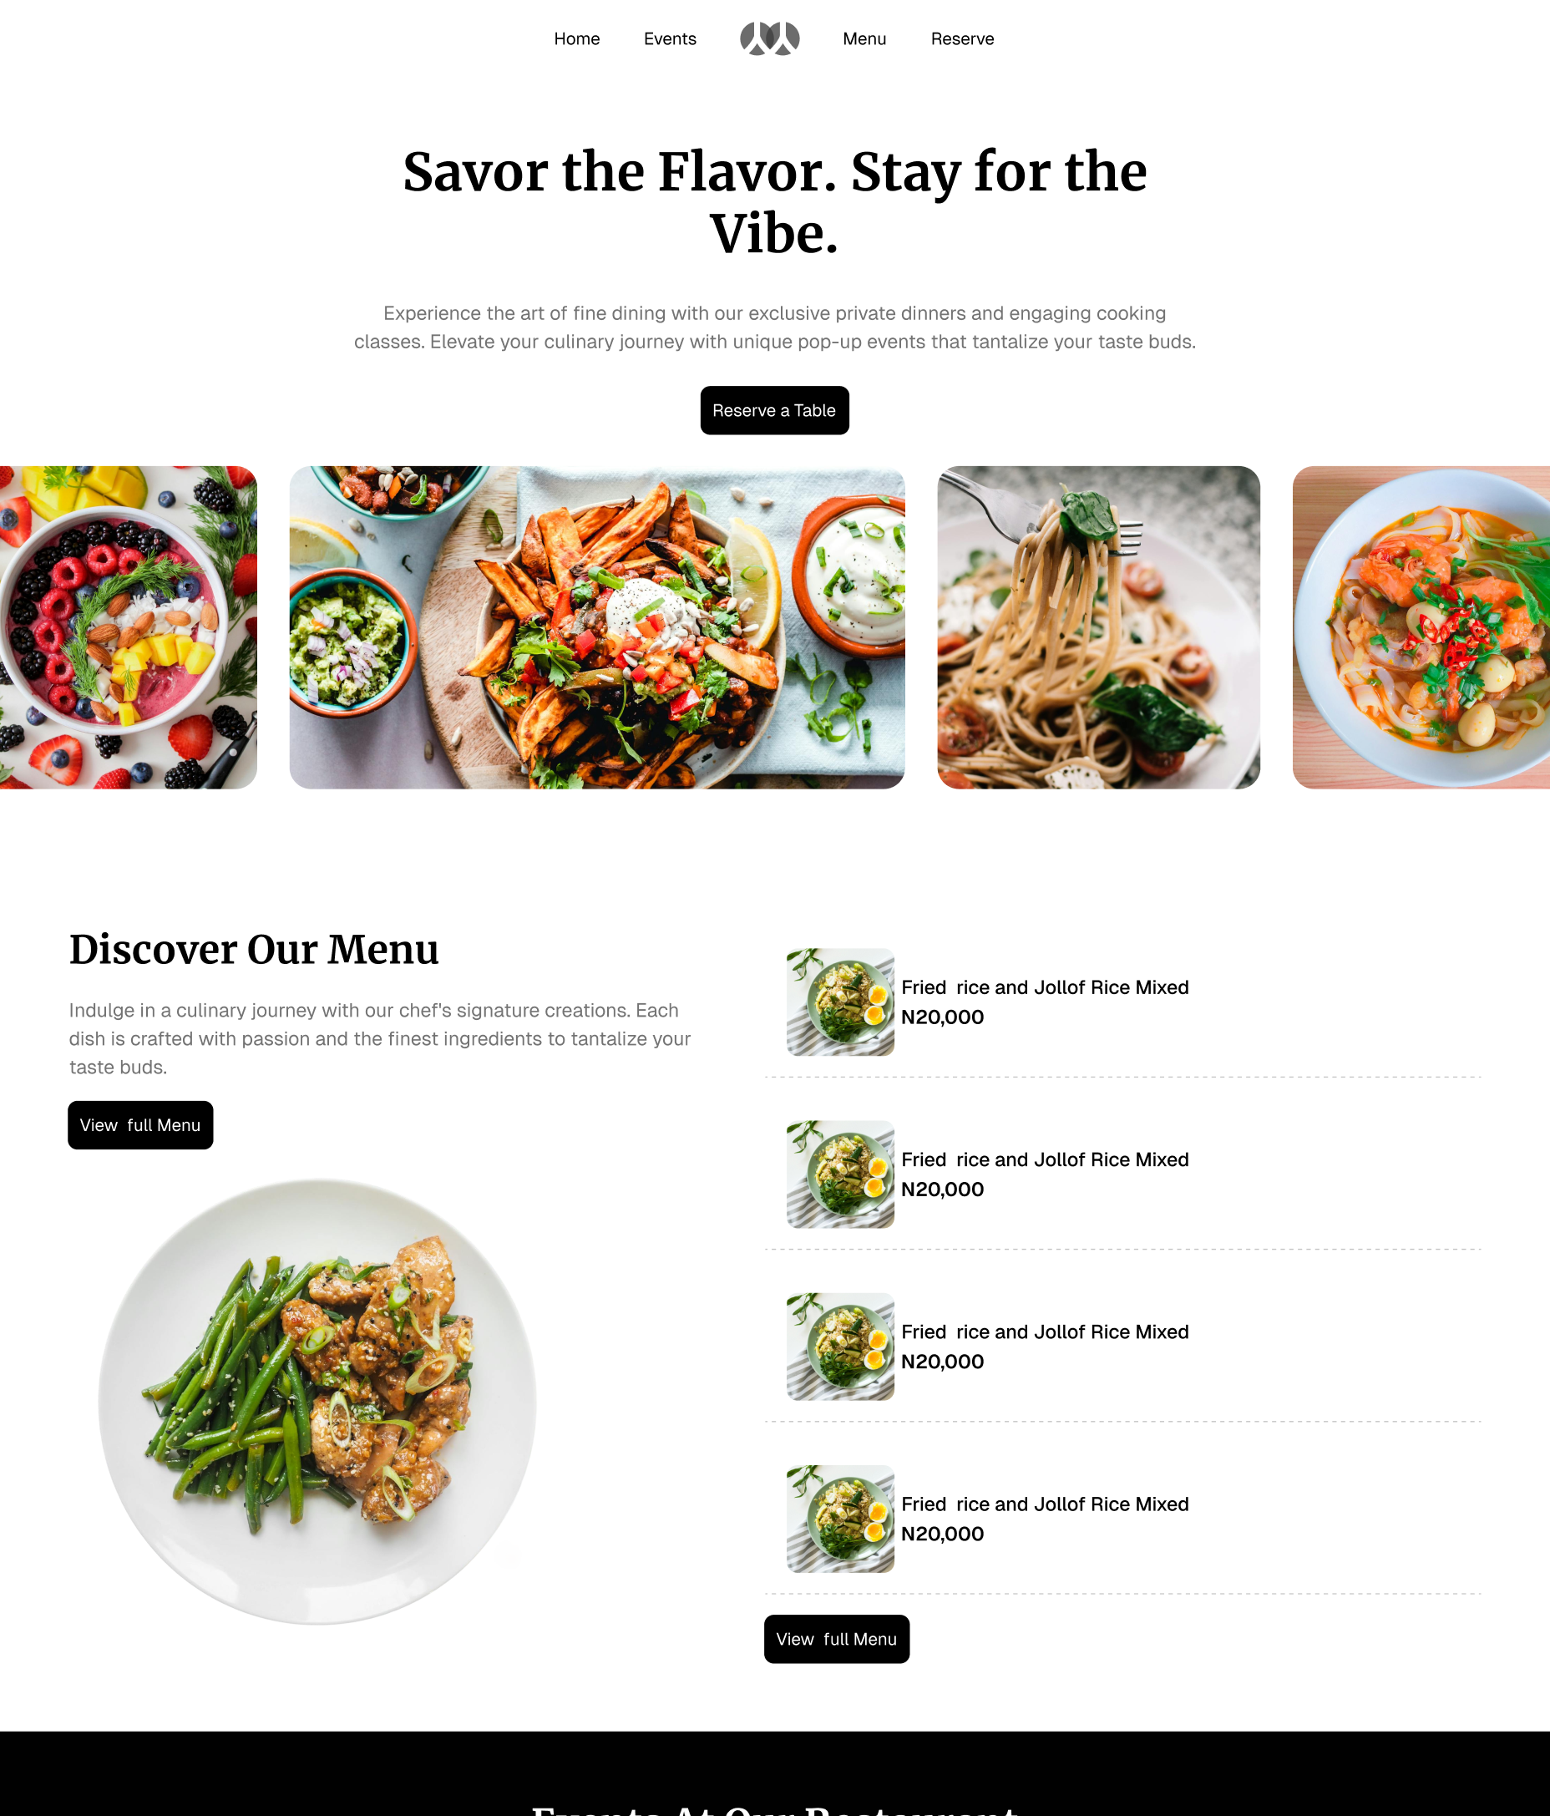Open the berry smoothie bowl photo

(x=129, y=627)
